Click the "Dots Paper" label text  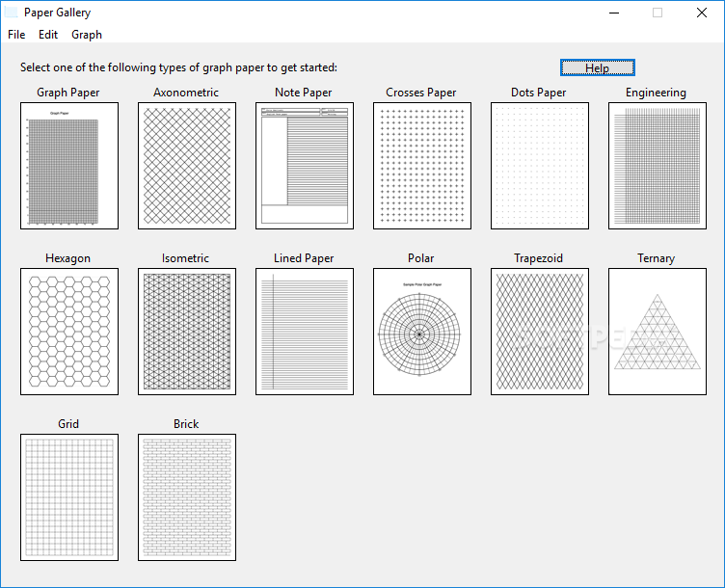tap(538, 93)
